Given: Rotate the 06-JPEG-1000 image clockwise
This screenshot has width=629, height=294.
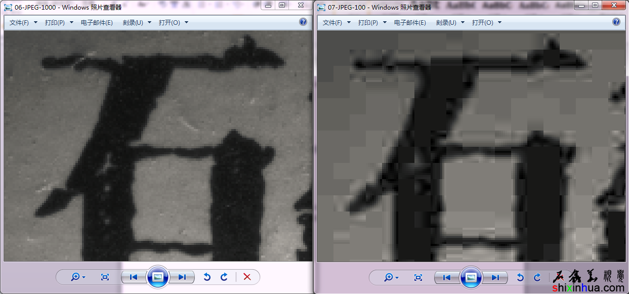Looking at the screenshot, I should (x=224, y=277).
